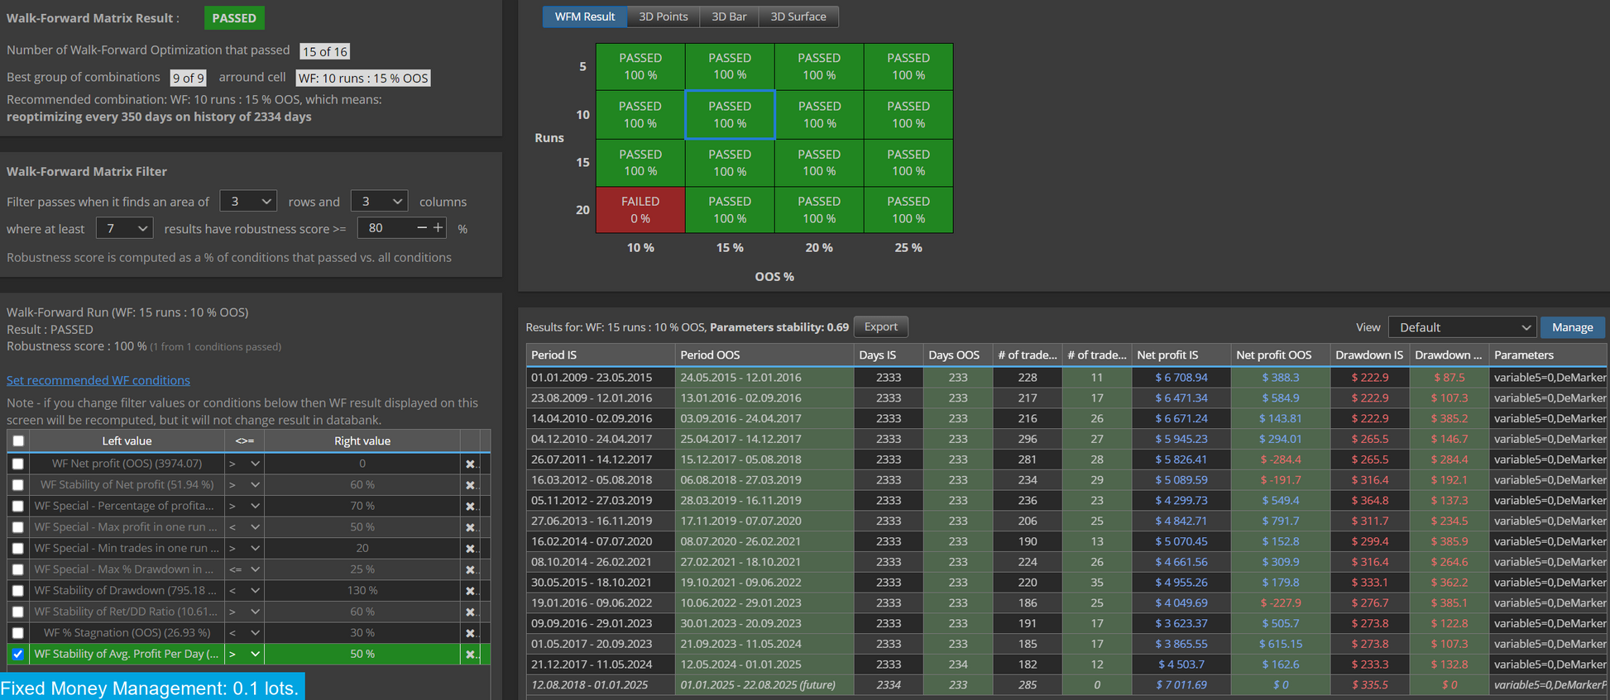
Task: Remove WF Special Min trades condition row
Action: [470, 549]
